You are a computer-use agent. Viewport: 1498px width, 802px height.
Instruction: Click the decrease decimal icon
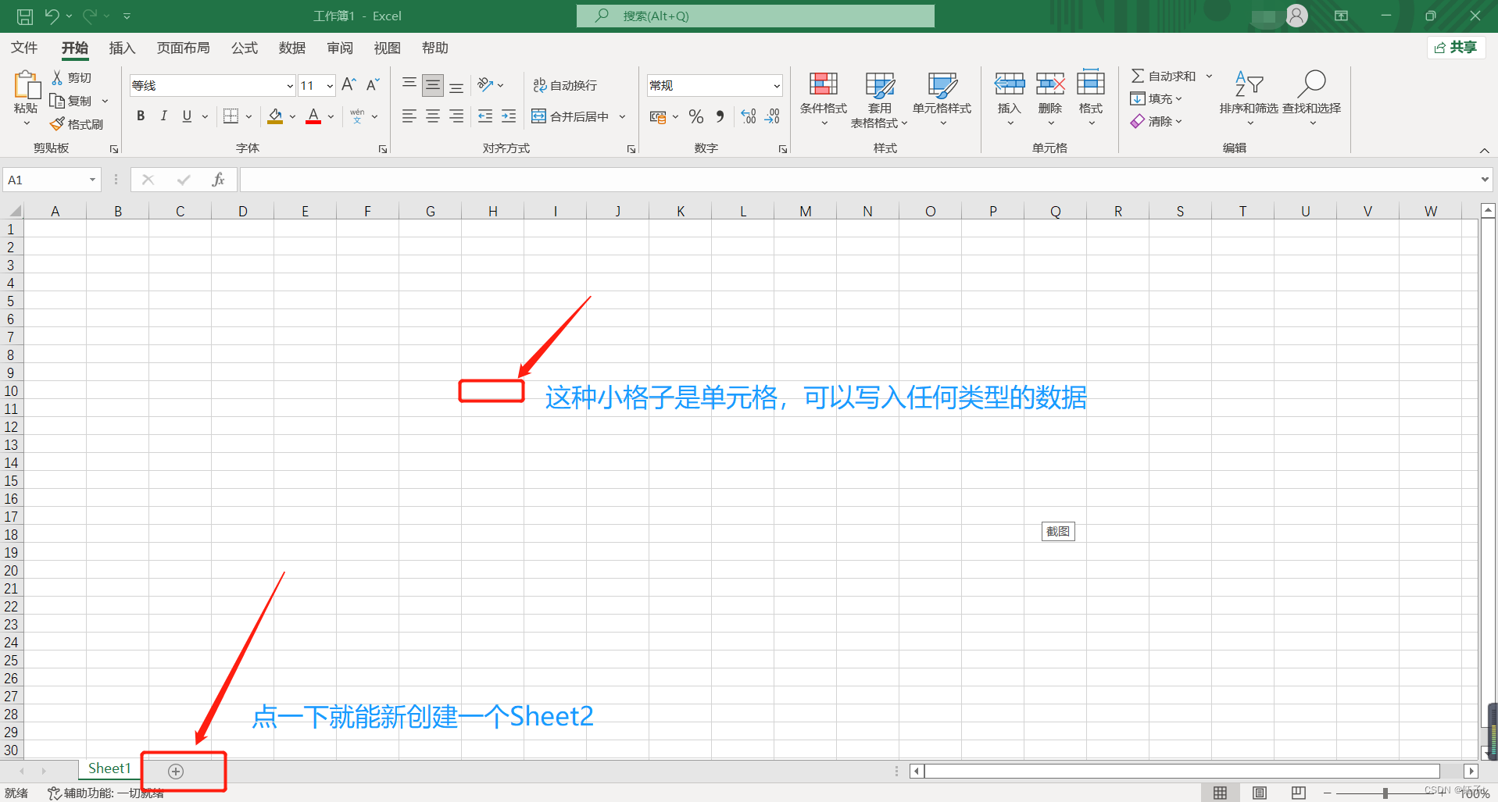click(772, 116)
